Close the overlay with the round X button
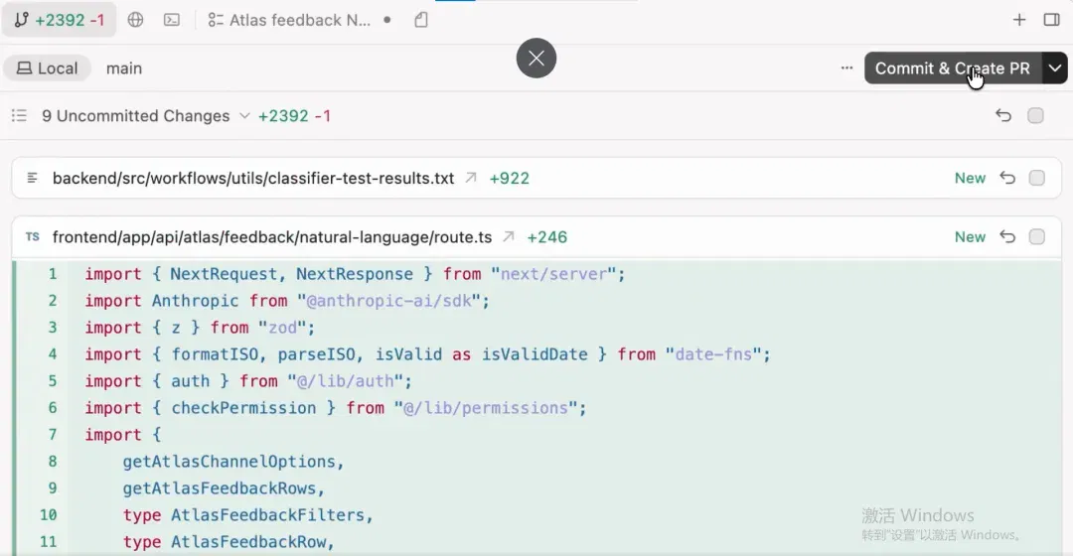 [x=536, y=59]
